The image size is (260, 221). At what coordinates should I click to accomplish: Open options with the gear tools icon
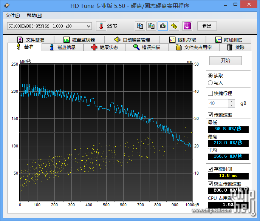click(174, 26)
